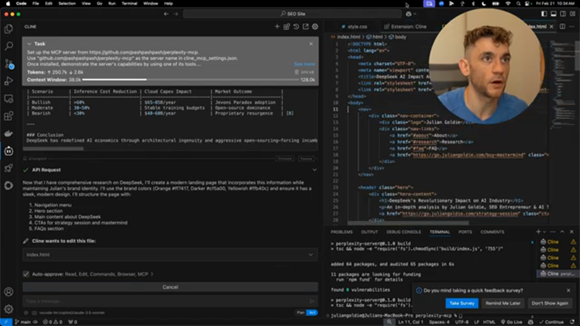Dismiss the feedback survey notification
This screenshot has height=326, width=580.
[x=568, y=290]
